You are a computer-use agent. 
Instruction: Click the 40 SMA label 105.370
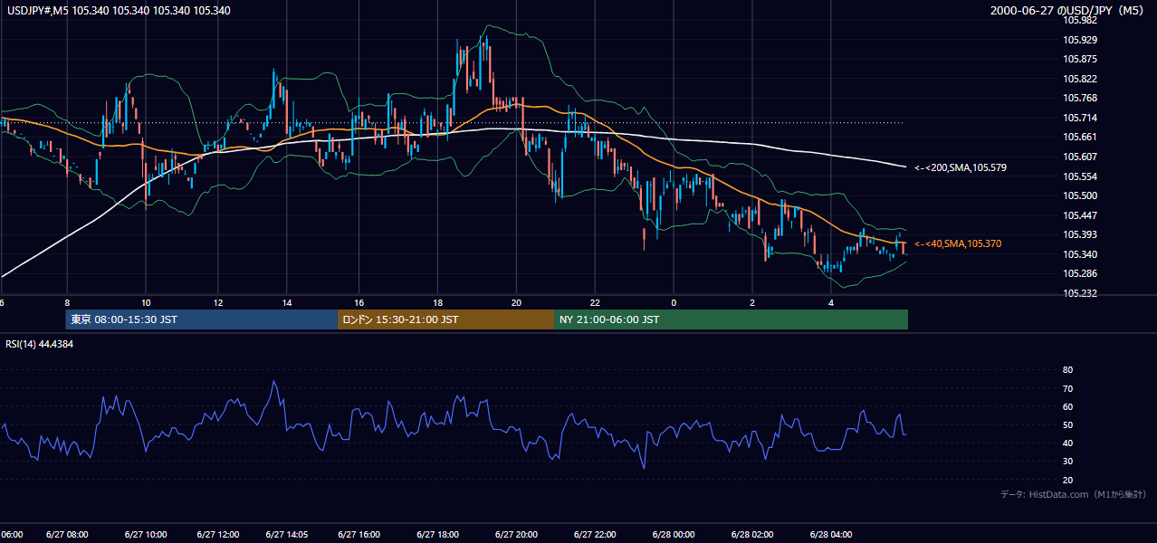click(x=958, y=243)
